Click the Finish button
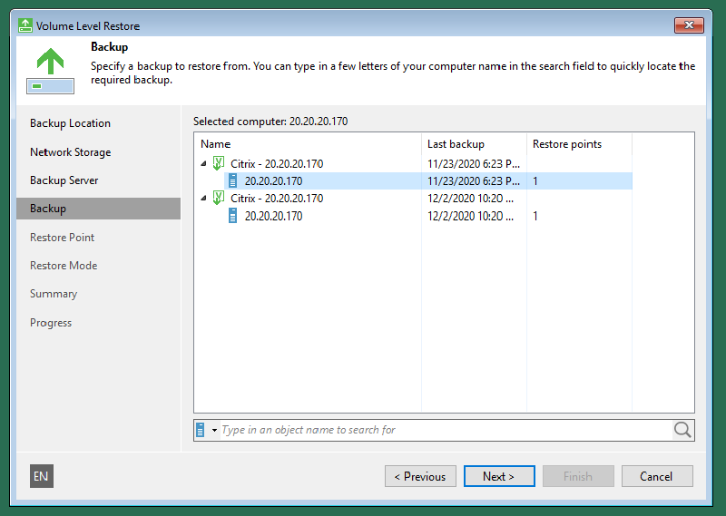Image resolution: width=726 pixels, height=516 pixels. pos(578,476)
